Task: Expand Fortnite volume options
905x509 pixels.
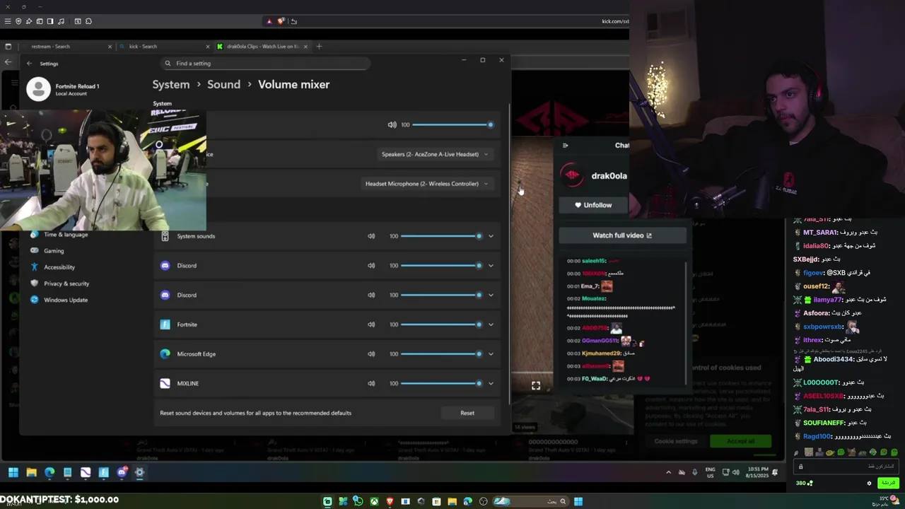Action: click(x=491, y=324)
